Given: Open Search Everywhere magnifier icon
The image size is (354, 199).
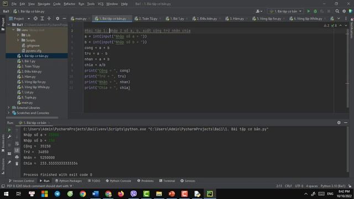Looking at the screenshot, I should pyautogui.click(x=337, y=11).
